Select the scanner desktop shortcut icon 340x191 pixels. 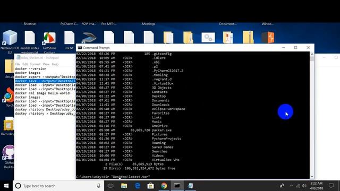click(89, 38)
